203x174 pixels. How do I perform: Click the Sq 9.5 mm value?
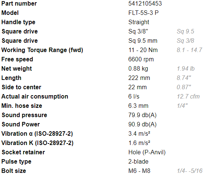pos(143,41)
